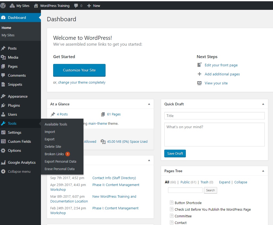Collapse the At a Glance panel

[149, 104]
